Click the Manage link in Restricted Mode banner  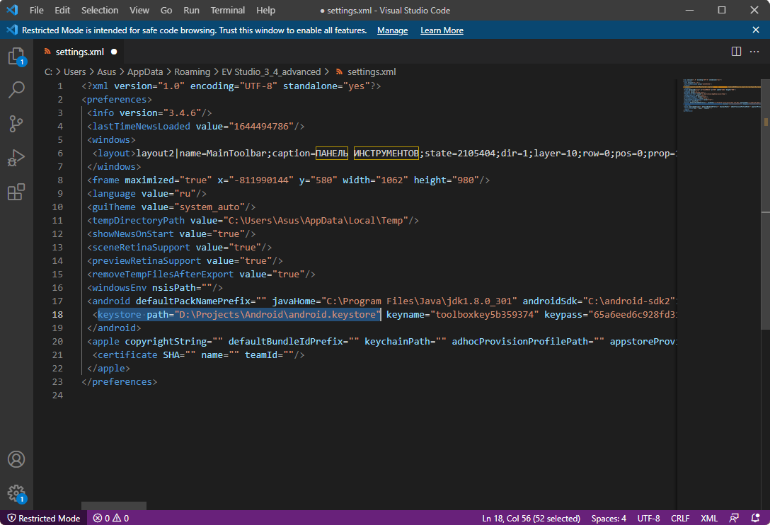pyautogui.click(x=392, y=30)
